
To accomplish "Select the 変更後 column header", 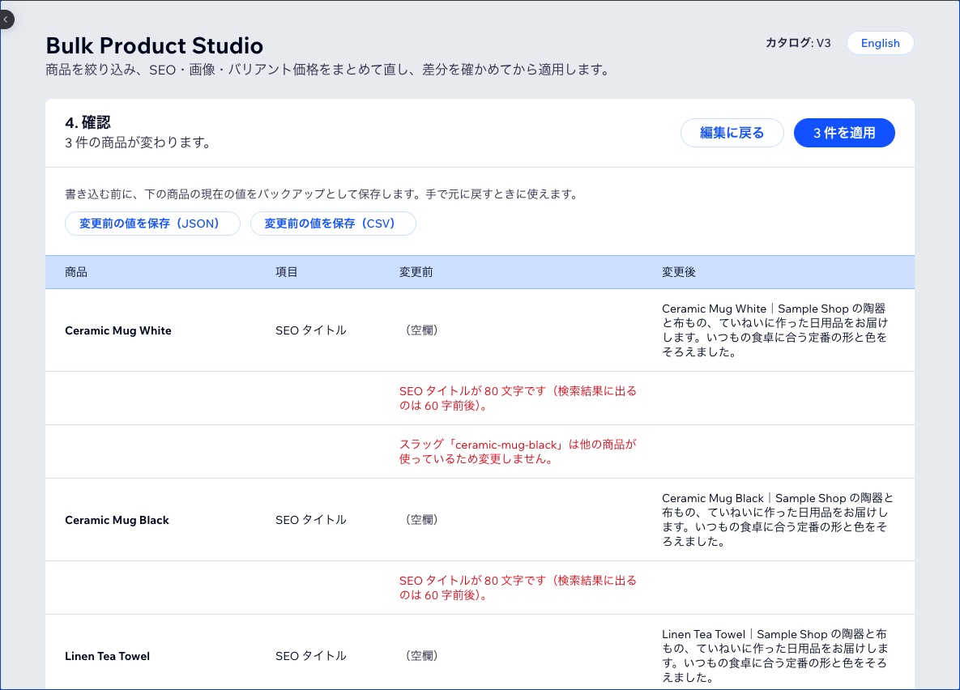I will (x=678, y=272).
